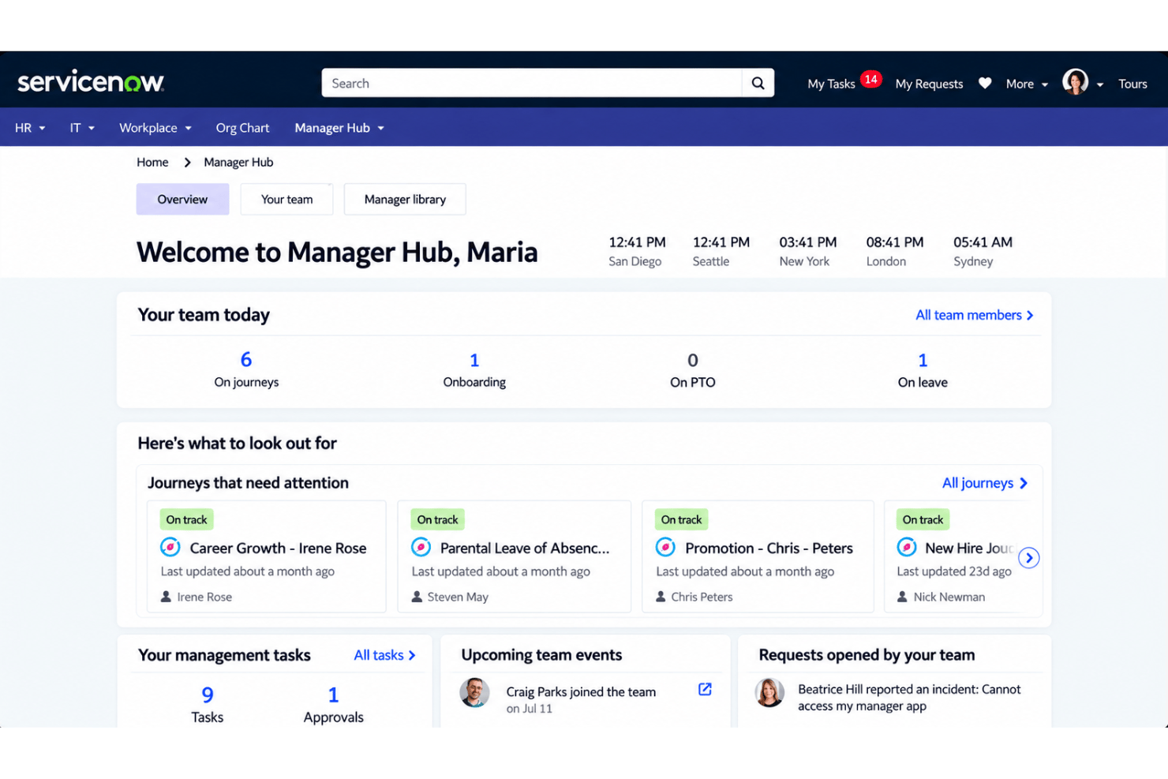The image size is (1168, 779).
Task: Open favorites heart icon in header
Action: point(985,83)
